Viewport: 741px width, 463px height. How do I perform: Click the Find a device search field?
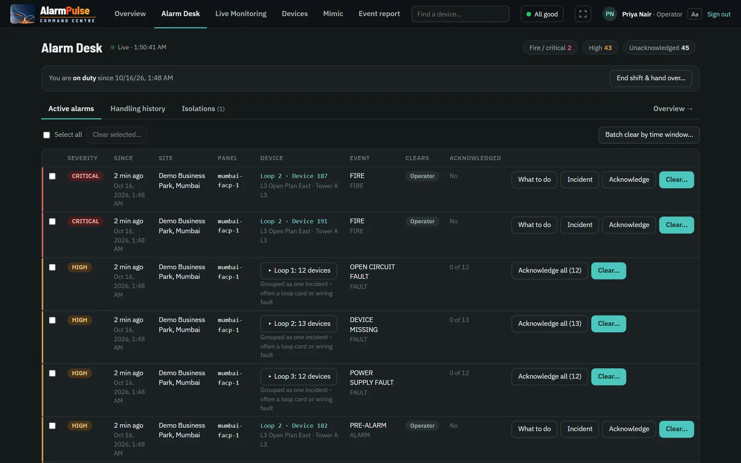[460, 14]
